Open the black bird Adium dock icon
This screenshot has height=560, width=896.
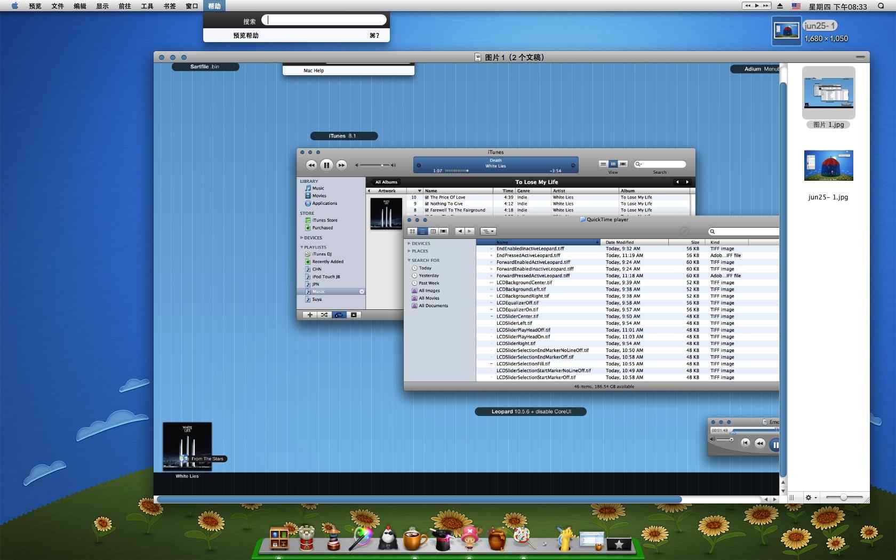[388, 538]
